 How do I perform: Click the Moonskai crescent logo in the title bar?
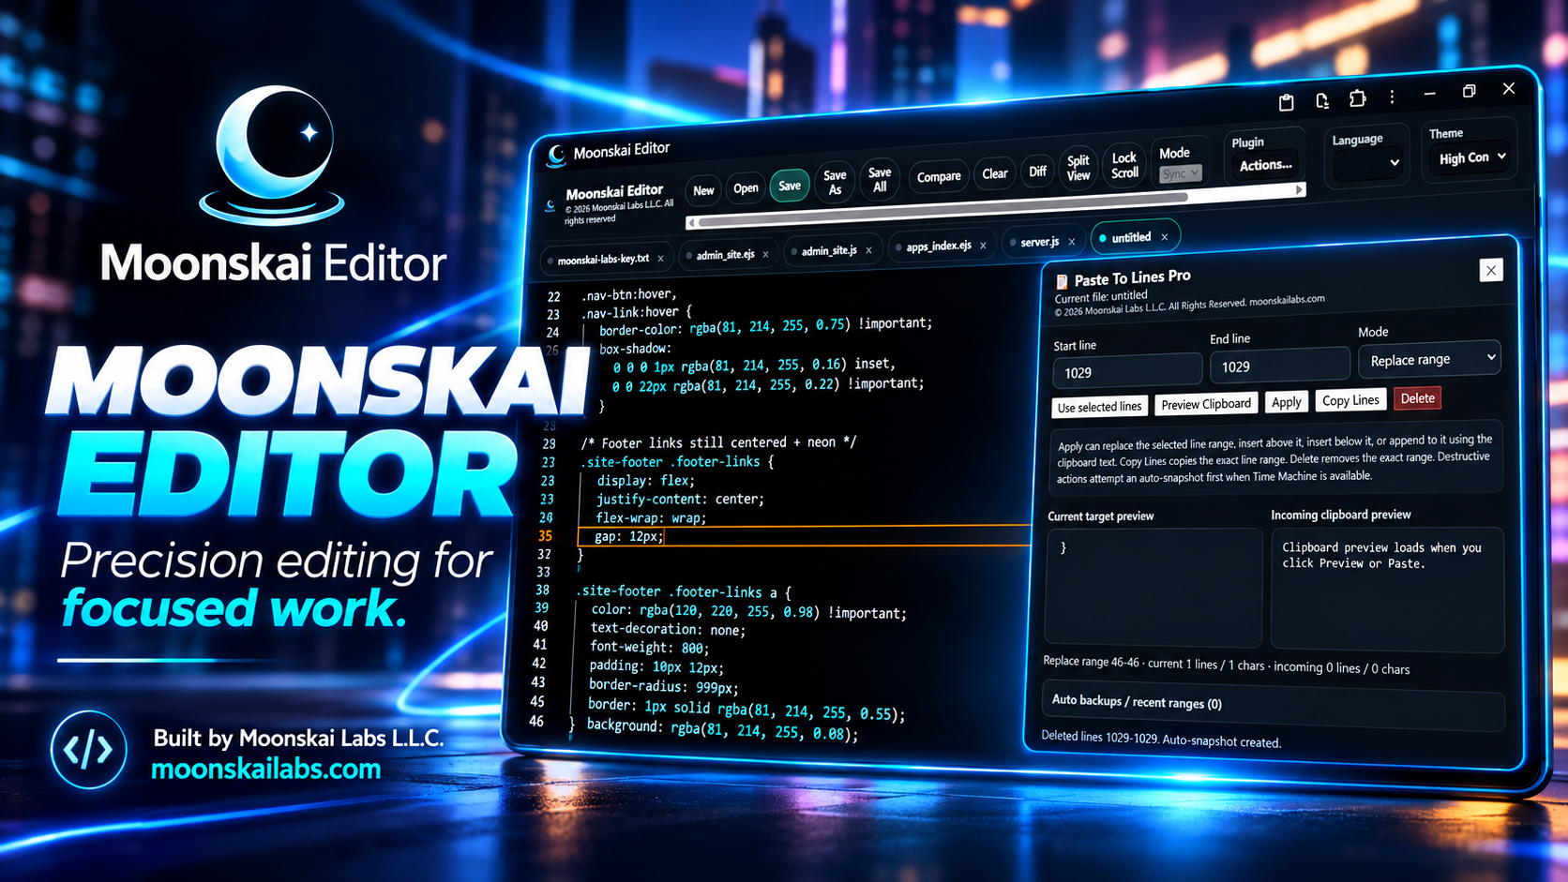[x=556, y=155]
